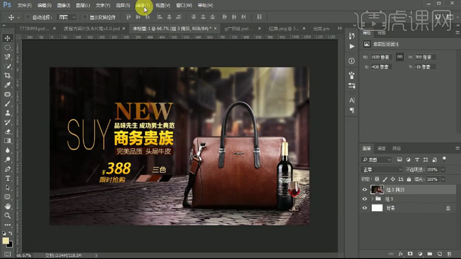
Task: Pick the Hand tool
Action: coord(7,206)
